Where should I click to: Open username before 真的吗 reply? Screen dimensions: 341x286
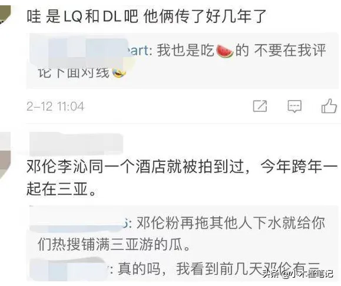click(69, 269)
